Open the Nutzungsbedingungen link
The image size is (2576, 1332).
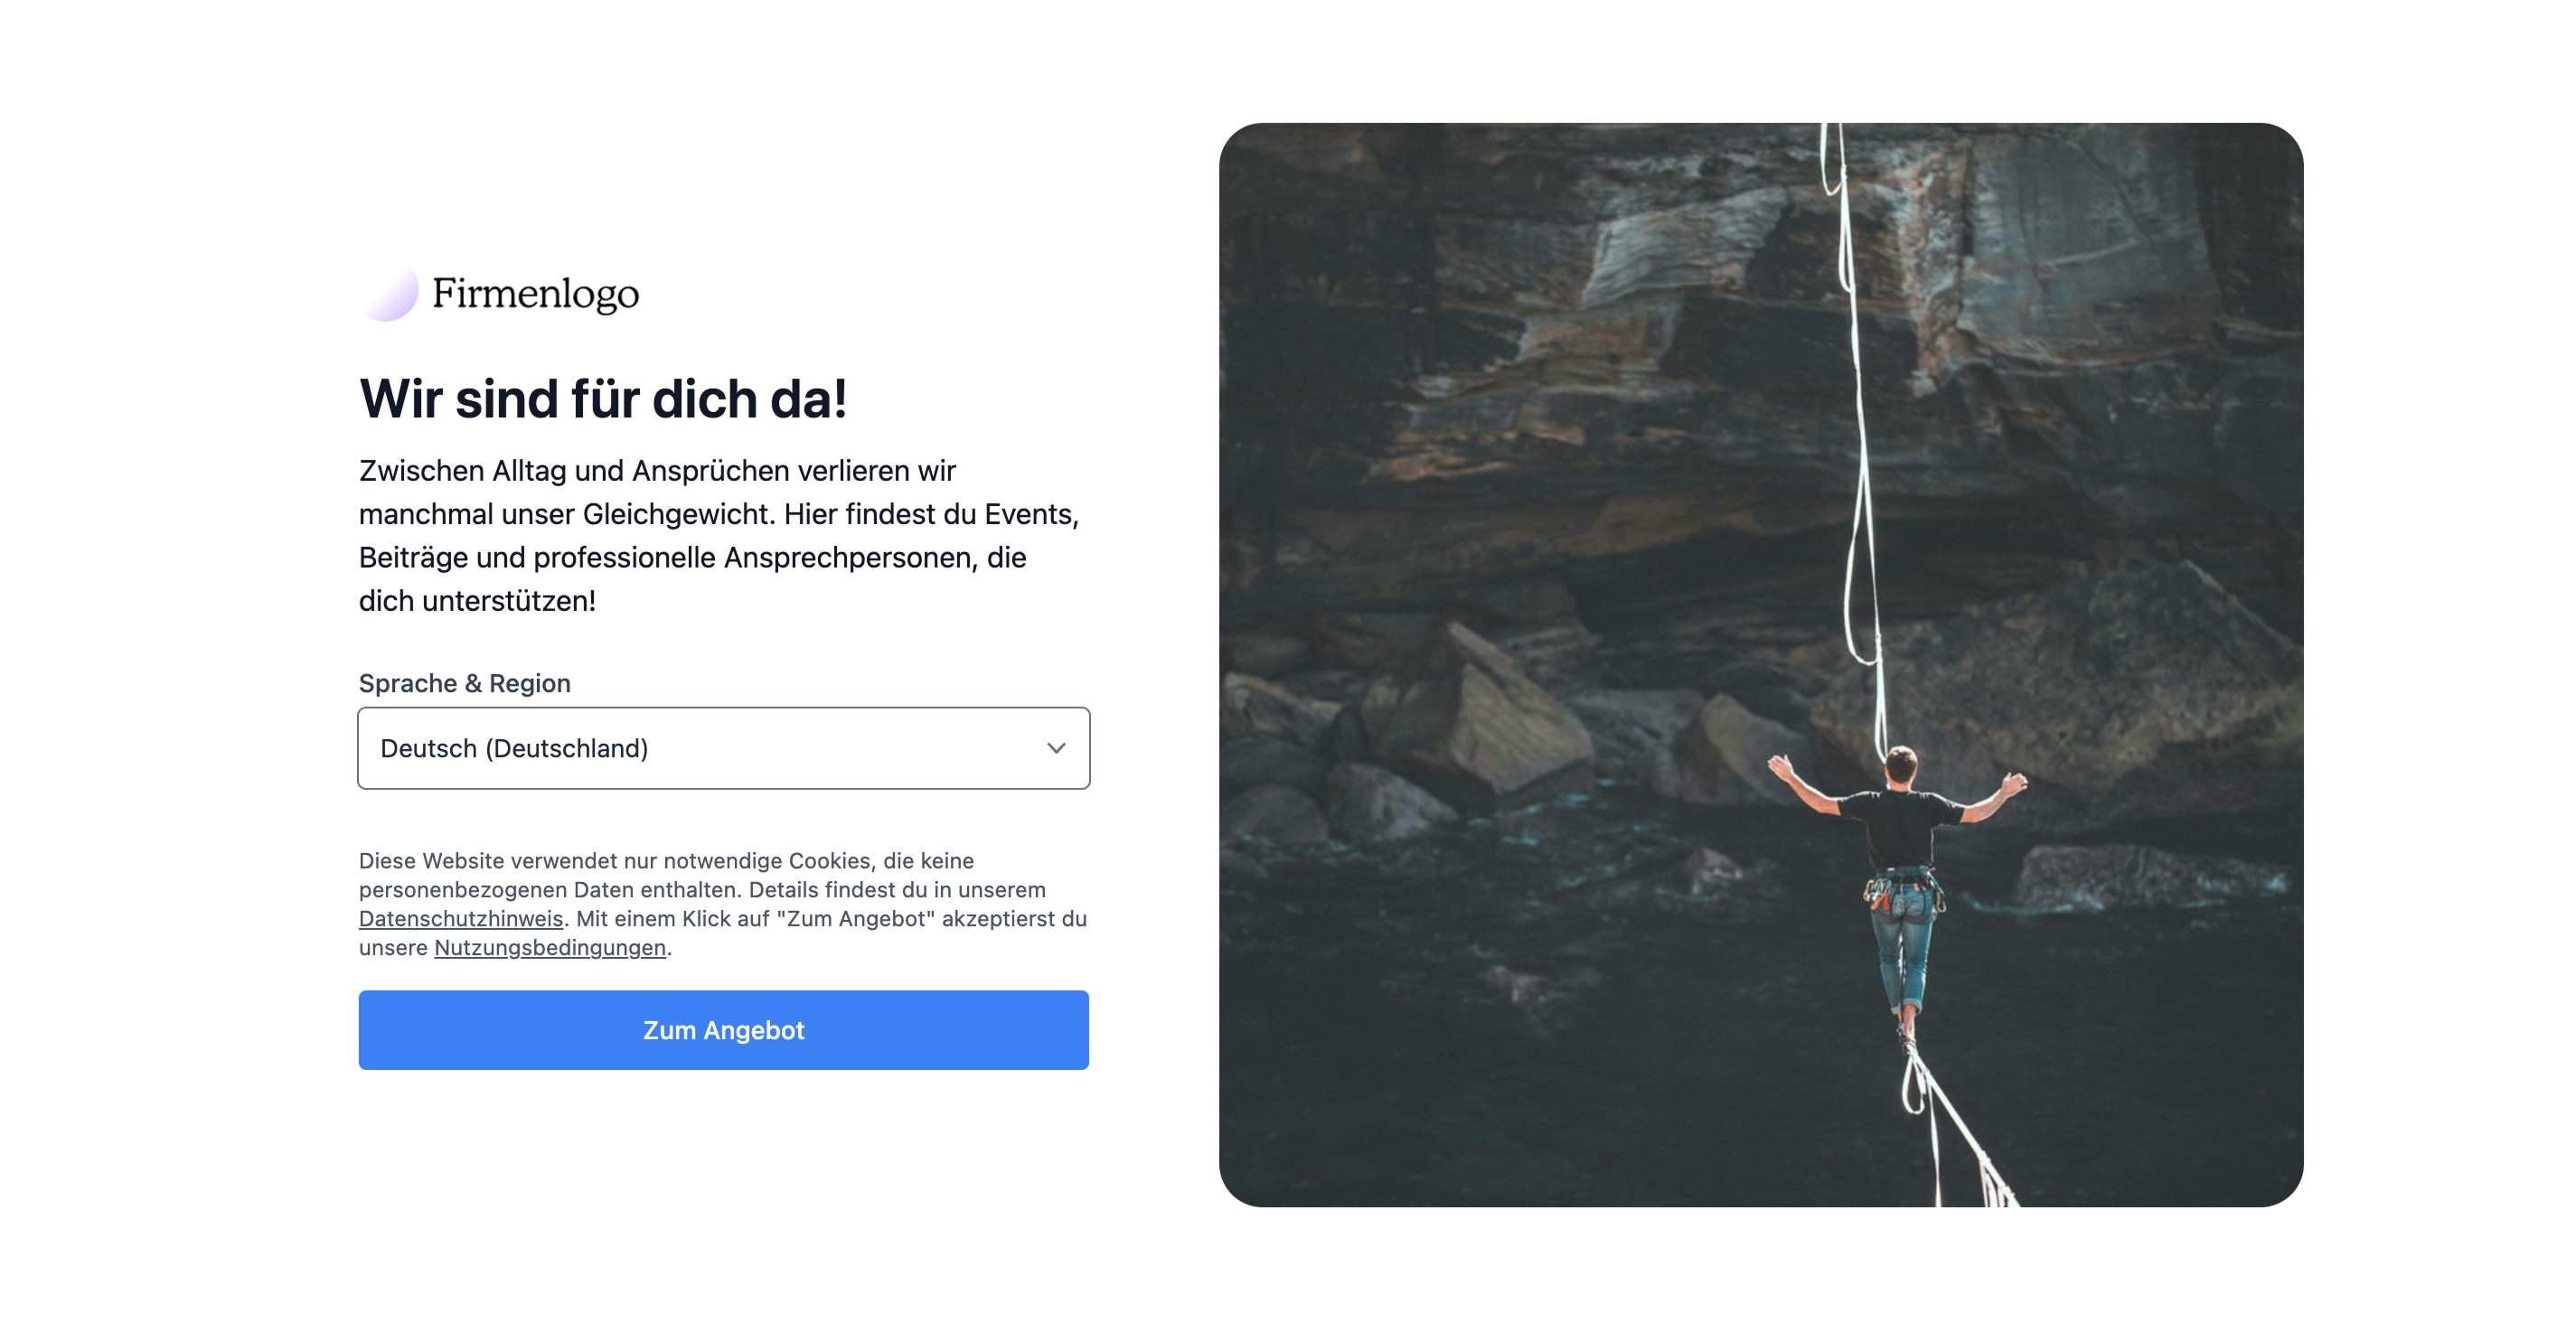point(550,947)
